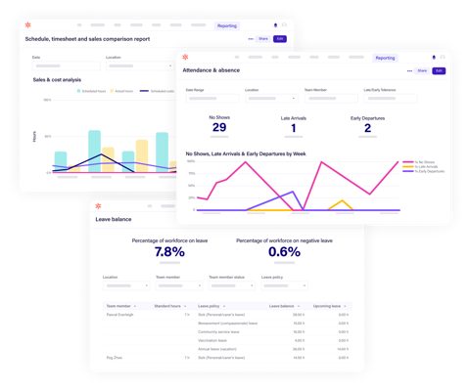Screen dimensions: 470x391
Task: Click the Late/Early Tolerance field
Action: click(x=391, y=98)
